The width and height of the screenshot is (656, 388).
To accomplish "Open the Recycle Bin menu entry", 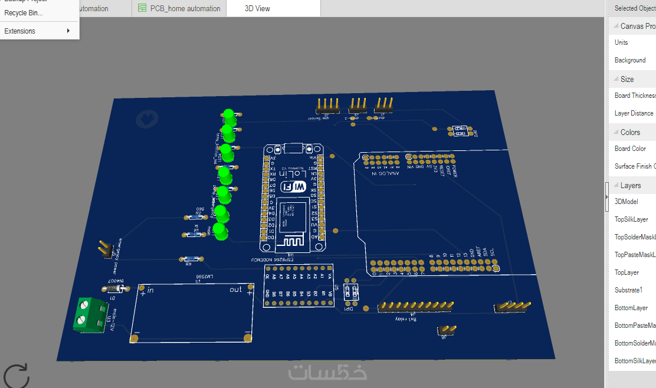I will pos(24,13).
